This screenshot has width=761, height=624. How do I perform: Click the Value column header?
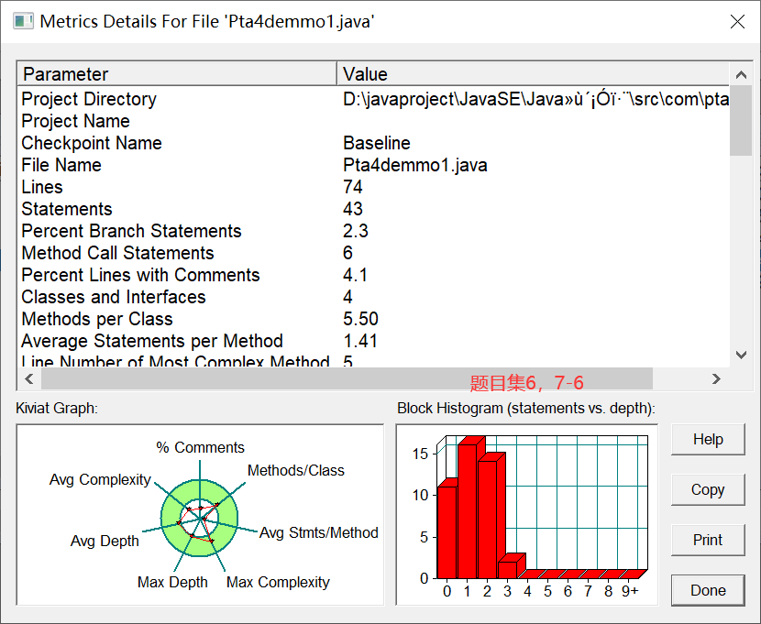pyautogui.click(x=533, y=74)
